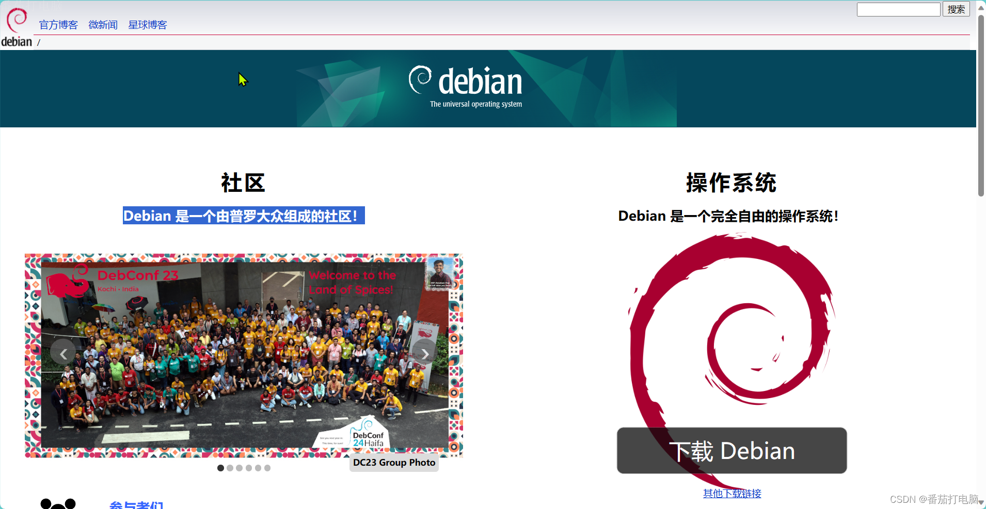Select the fifth carousel dot indicator

point(258,468)
